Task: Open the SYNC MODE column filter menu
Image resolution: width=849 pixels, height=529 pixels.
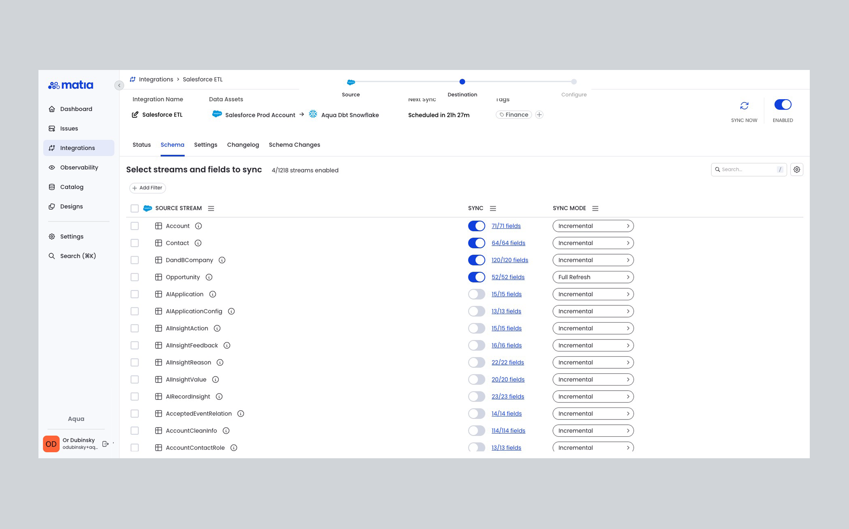Action: click(595, 208)
